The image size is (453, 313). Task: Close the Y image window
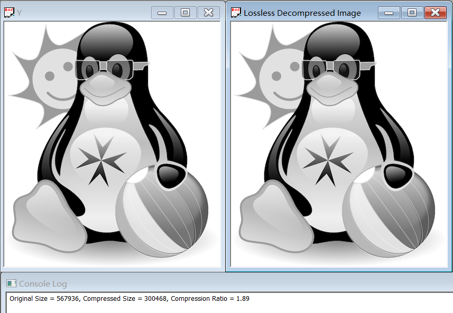coord(209,13)
